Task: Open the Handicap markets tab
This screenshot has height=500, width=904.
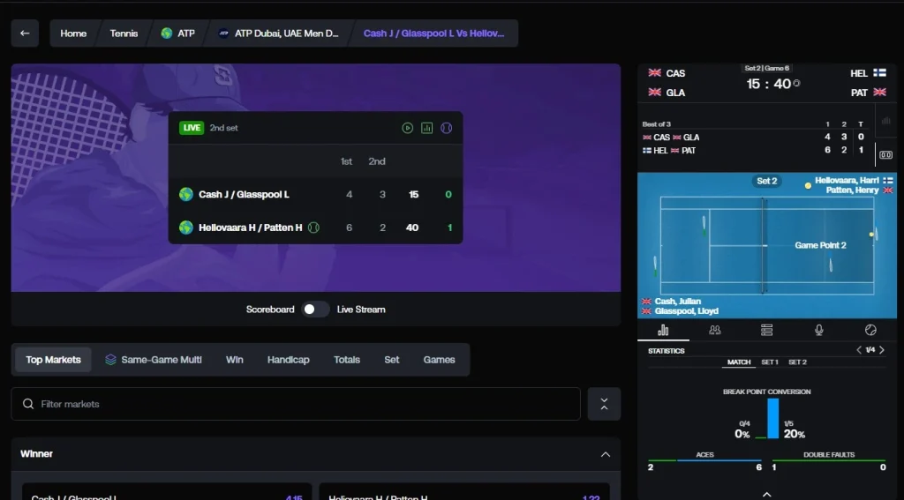Action: (x=289, y=360)
